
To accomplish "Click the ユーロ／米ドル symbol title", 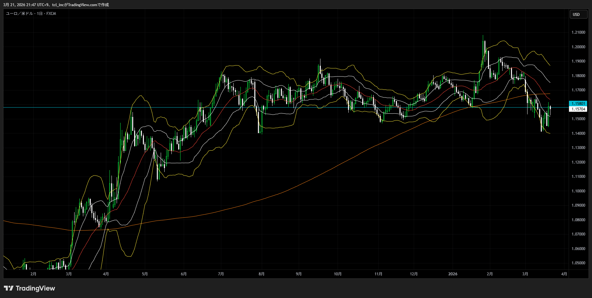I will [x=19, y=14].
